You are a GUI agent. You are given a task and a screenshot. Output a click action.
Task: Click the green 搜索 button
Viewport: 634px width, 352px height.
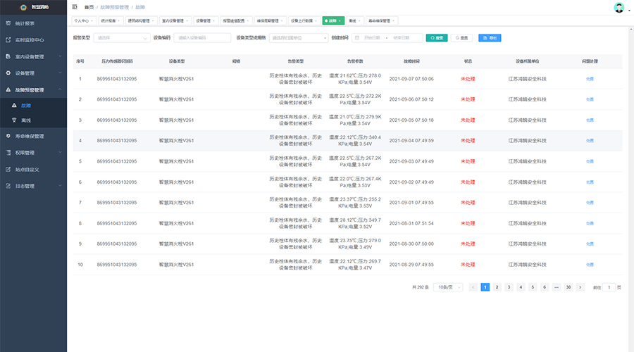tap(437, 37)
